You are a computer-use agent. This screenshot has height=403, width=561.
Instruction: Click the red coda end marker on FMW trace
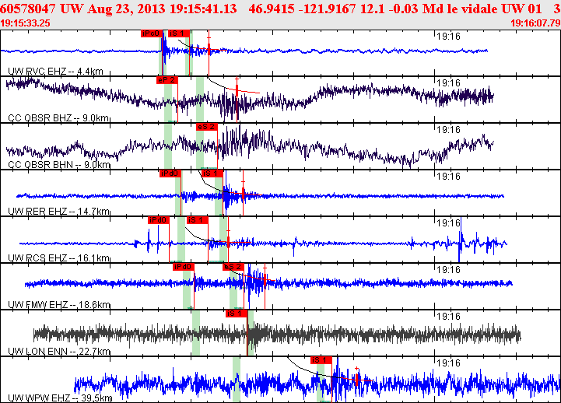(x=265, y=279)
